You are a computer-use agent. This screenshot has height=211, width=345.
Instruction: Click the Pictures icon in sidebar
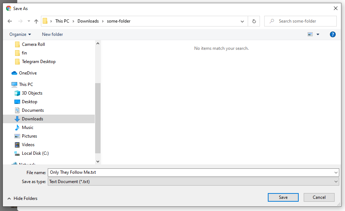click(17, 136)
